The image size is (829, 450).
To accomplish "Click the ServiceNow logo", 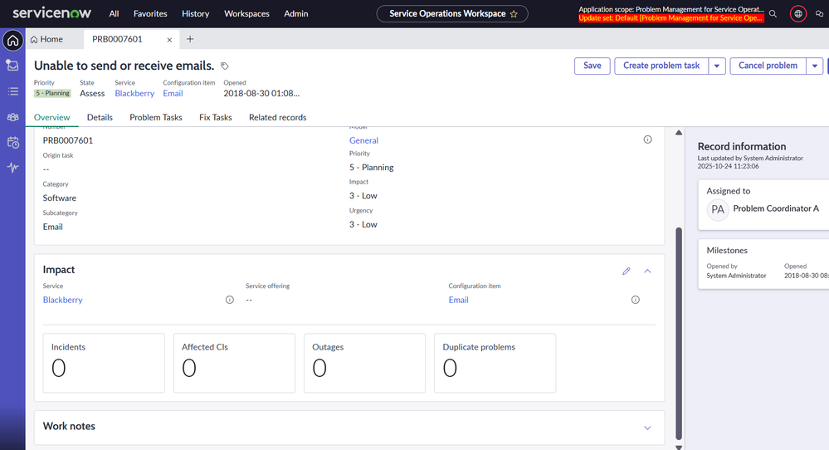I will pyautogui.click(x=51, y=13).
